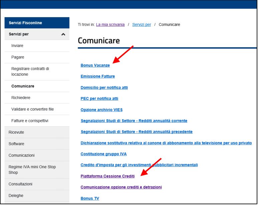
Task: Go to La mia scrivania breadcrumb
Action: tap(110, 24)
